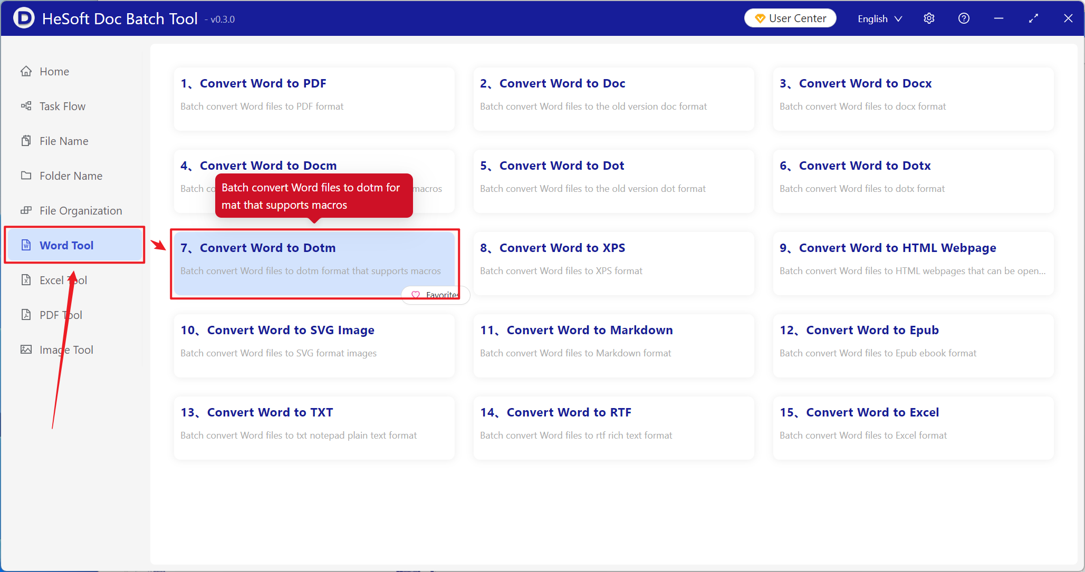Click the File Organization sidebar icon

[26, 210]
